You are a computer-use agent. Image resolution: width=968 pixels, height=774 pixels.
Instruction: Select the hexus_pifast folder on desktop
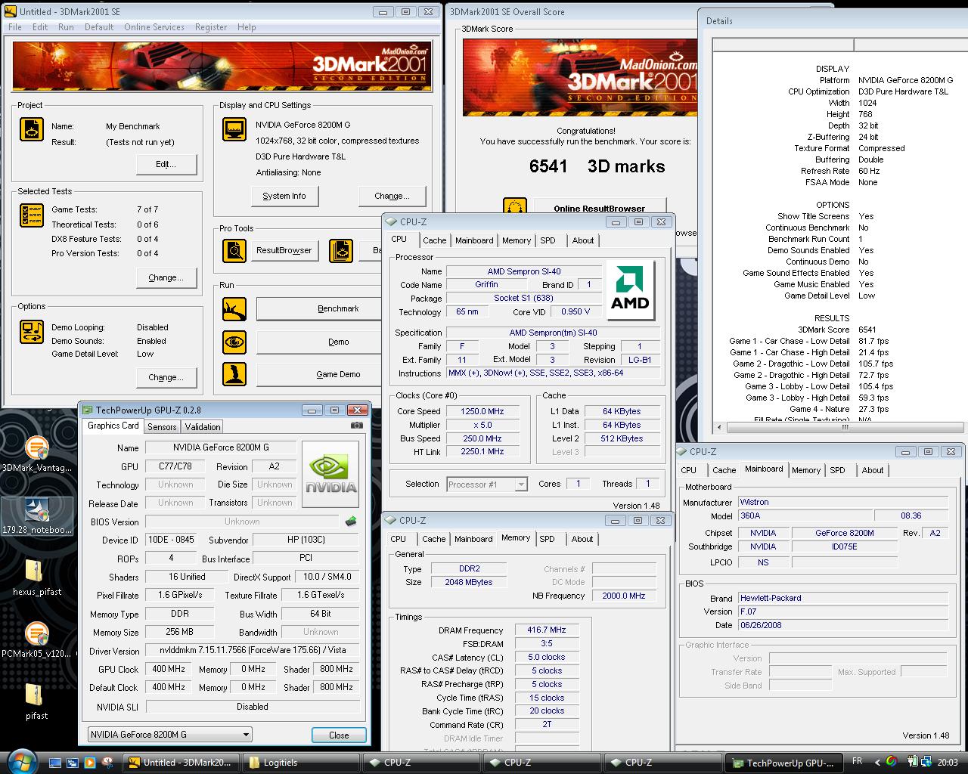(x=36, y=578)
